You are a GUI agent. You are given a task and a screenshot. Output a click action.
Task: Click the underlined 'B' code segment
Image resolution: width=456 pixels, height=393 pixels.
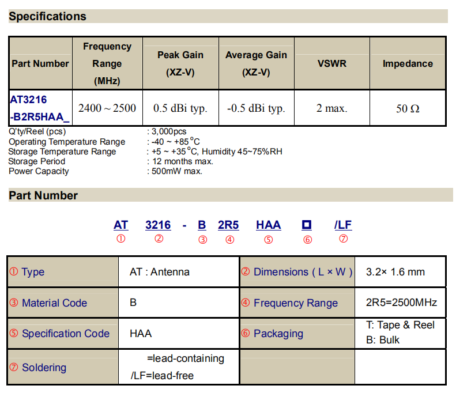point(202,225)
